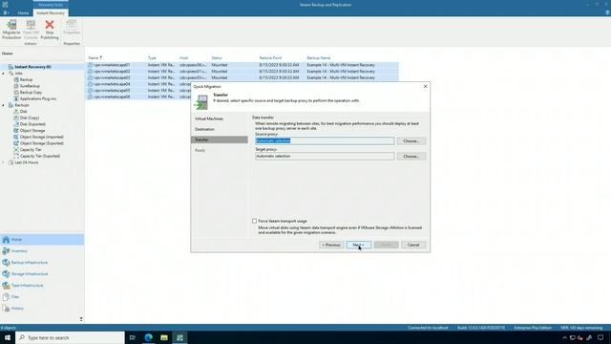Click the Previous button in wizard
The image size is (611, 344).
pos(331,245)
